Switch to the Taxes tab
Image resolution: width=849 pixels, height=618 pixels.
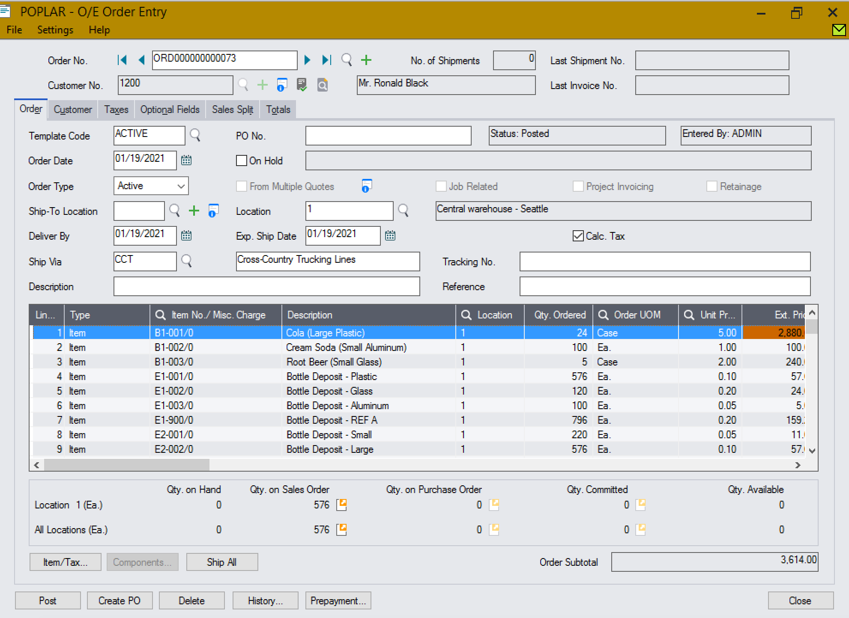(x=116, y=110)
